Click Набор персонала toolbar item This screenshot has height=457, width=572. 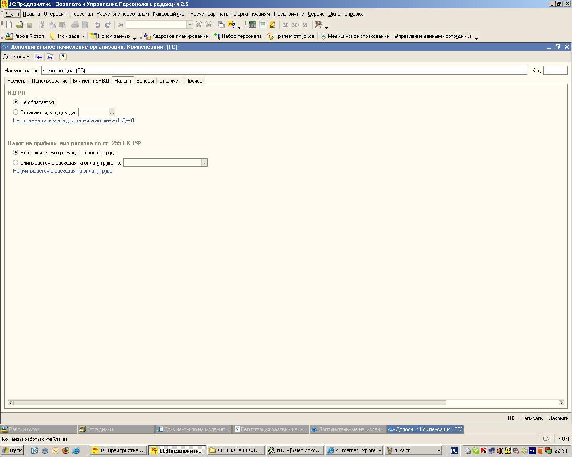point(238,36)
